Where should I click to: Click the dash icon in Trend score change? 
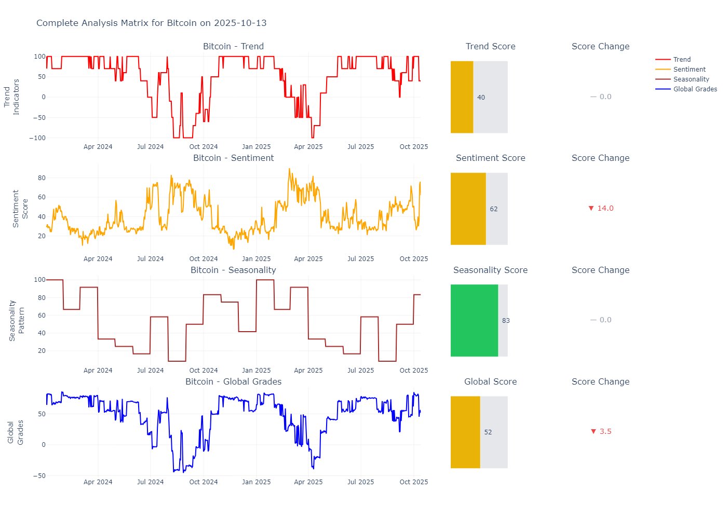point(593,97)
